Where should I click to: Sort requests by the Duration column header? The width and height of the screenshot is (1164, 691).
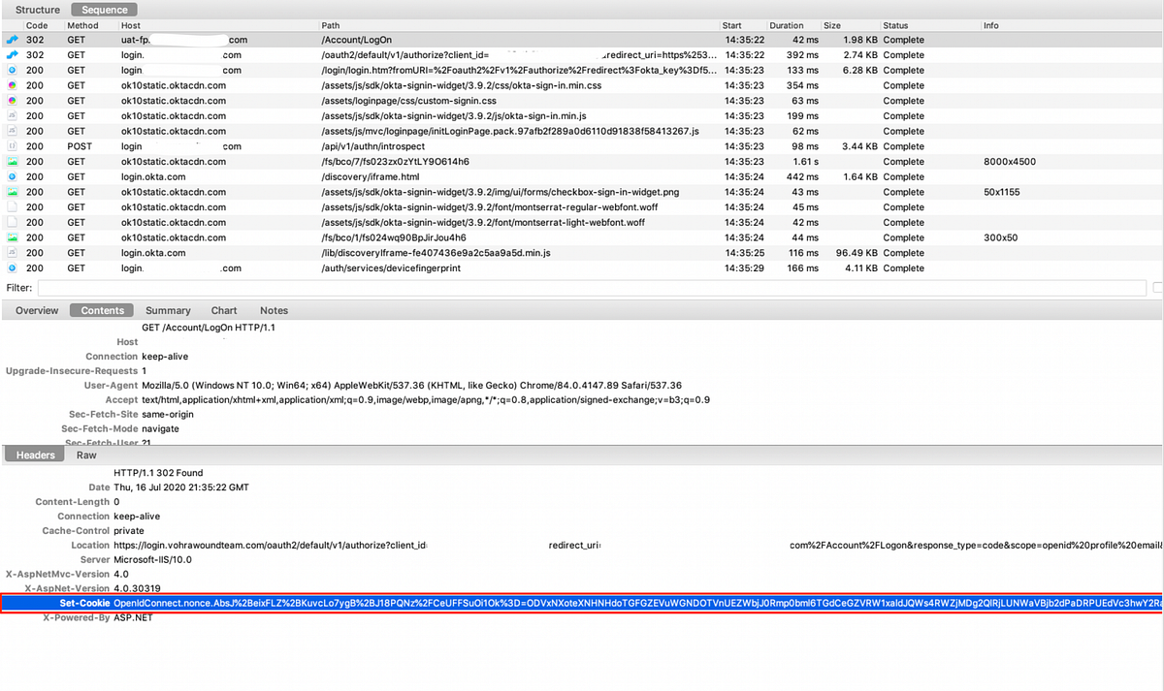[786, 25]
